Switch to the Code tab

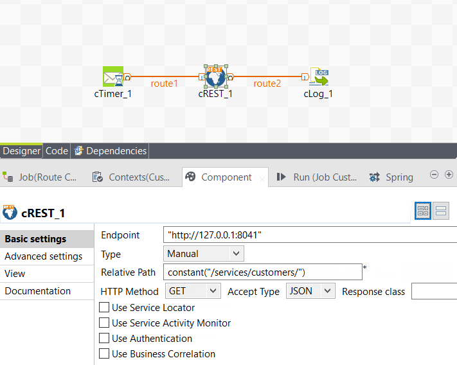click(x=57, y=151)
